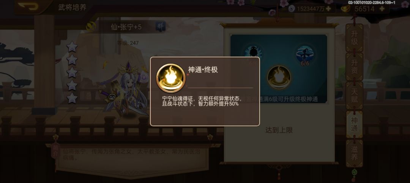Screen dimensions: 410x183
Task: Click the 达到上限 button
Action: tap(279, 130)
